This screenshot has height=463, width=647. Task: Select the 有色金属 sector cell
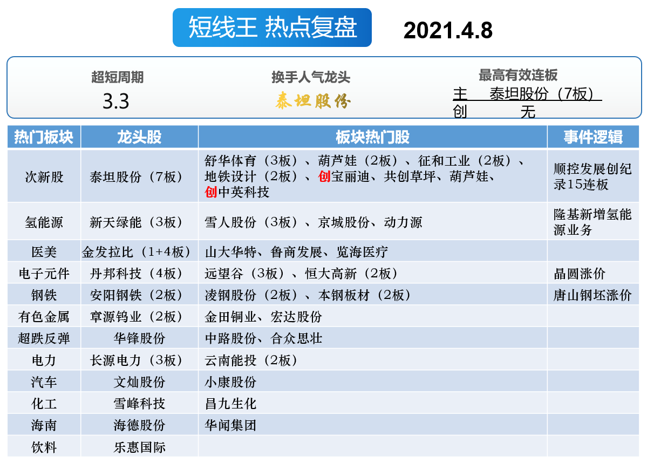(x=44, y=317)
